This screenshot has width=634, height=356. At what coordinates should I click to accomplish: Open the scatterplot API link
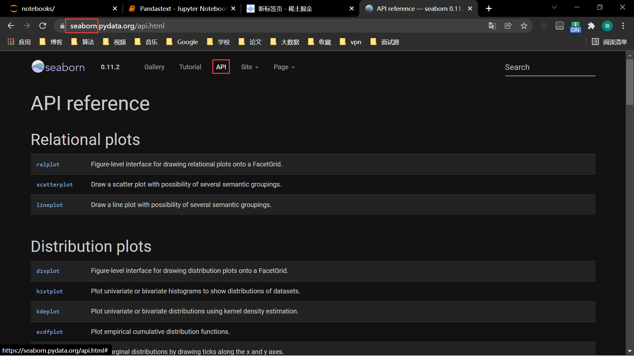[x=54, y=185]
